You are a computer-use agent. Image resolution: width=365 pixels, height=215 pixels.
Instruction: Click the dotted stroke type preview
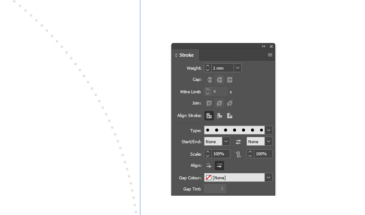pos(234,130)
